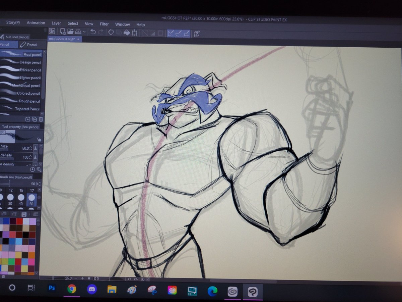Duplicate the current sub tool icon

point(35,119)
